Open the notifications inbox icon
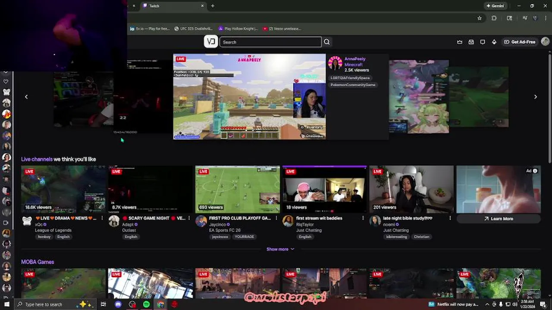 coord(471,42)
